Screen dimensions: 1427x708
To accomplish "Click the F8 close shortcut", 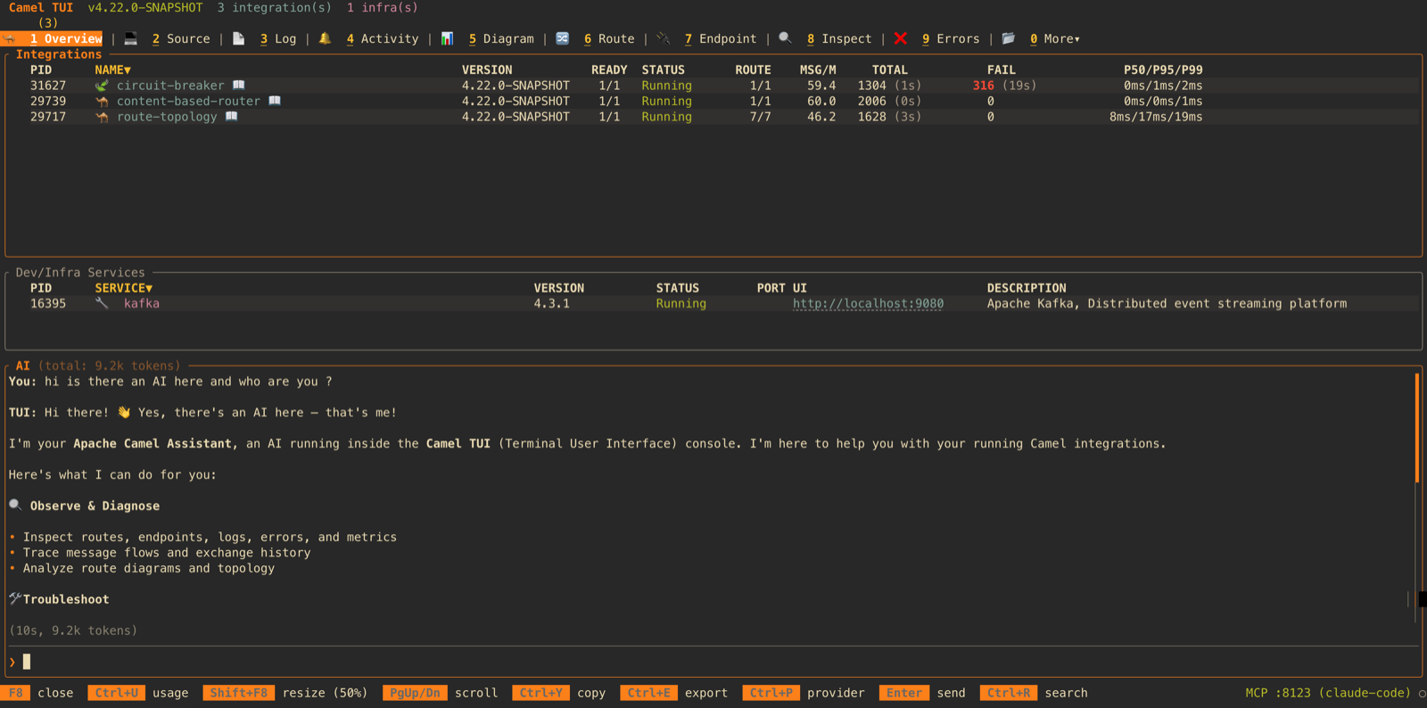I will point(37,693).
